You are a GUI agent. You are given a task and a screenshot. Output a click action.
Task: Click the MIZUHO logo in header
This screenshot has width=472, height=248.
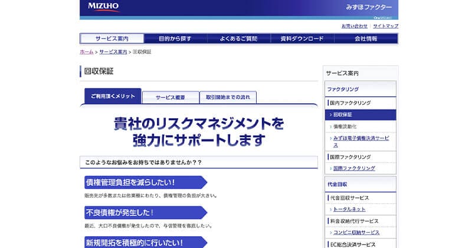pos(103,7)
